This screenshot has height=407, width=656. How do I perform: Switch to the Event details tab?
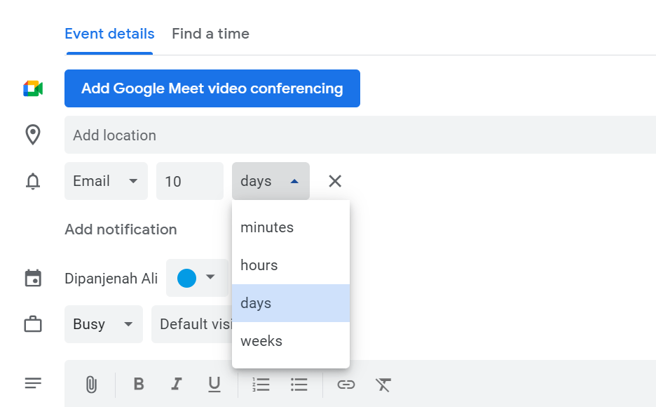point(109,34)
